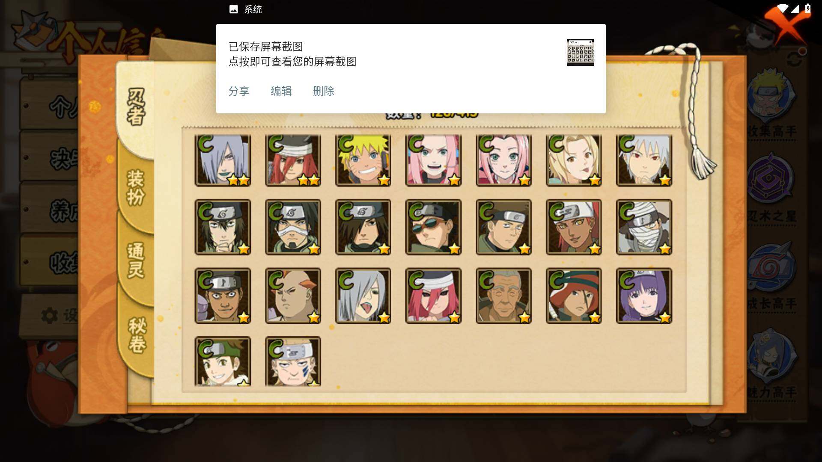Select the purple-haired girl ninja portrait

644,296
